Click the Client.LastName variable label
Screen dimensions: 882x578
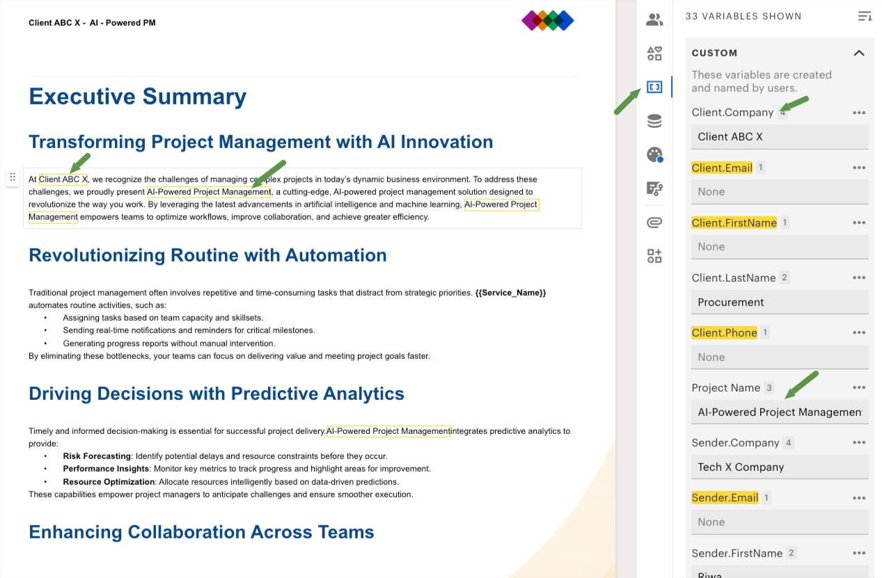click(x=734, y=278)
